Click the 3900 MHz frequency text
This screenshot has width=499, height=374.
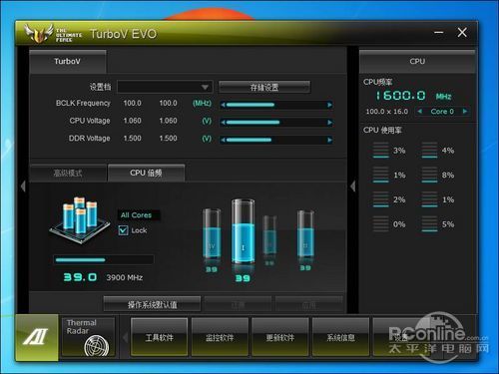(x=125, y=277)
